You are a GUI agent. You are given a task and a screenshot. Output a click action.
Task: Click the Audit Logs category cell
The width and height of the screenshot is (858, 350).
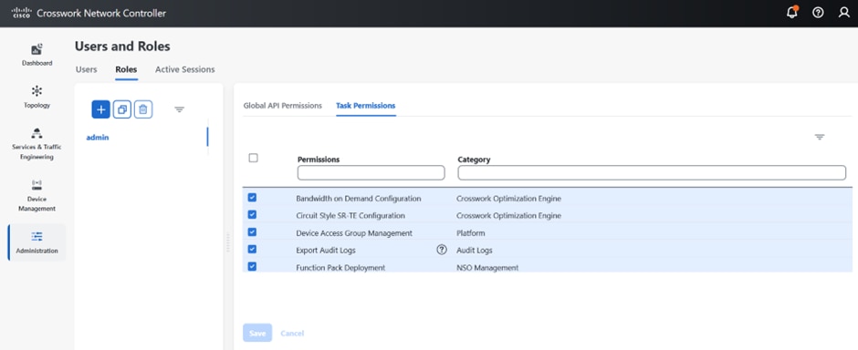pos(475,250)
